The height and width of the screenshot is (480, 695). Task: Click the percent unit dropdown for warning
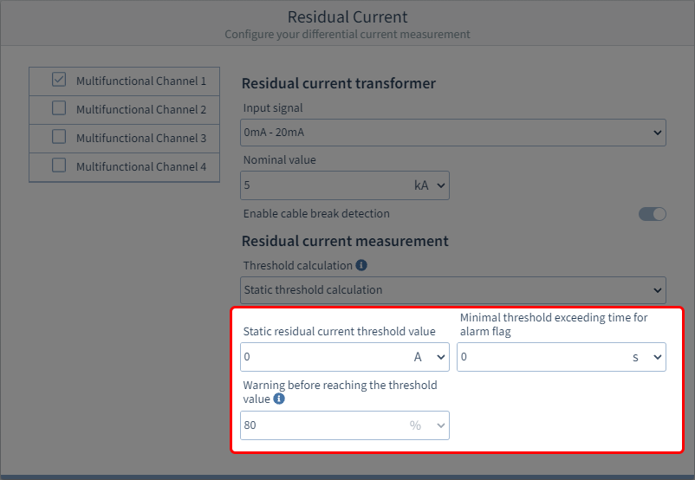430,425
